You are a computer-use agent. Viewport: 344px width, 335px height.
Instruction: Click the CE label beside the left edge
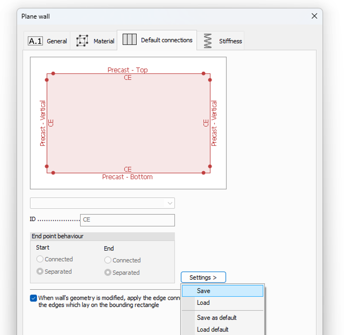tap(51, 123)
